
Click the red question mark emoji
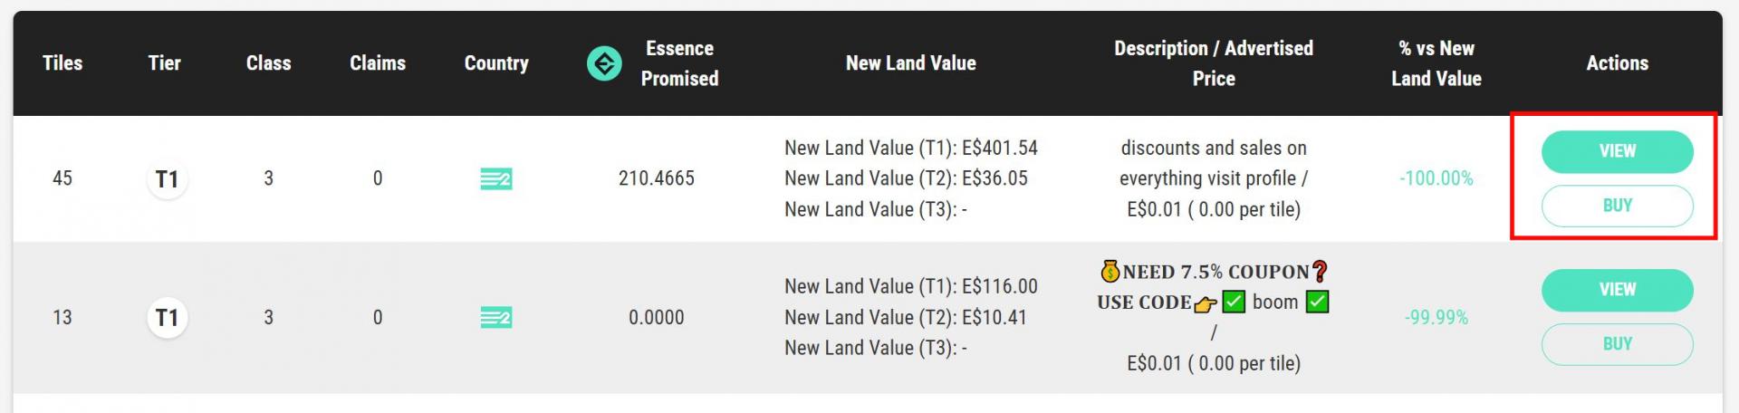[1320, 271]
